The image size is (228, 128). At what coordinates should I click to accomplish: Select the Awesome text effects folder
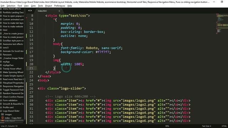coord(13,44)
